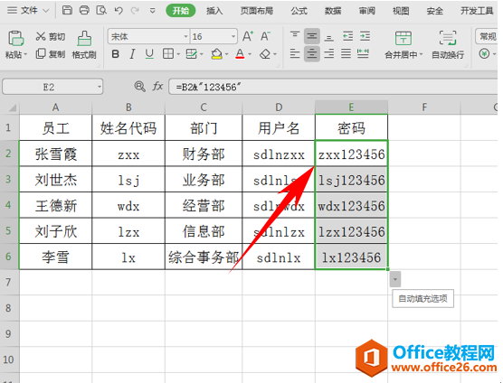The image size is (503, 383).
Task: Expand Name Box dropdown arrow
Action: [100, 87]
